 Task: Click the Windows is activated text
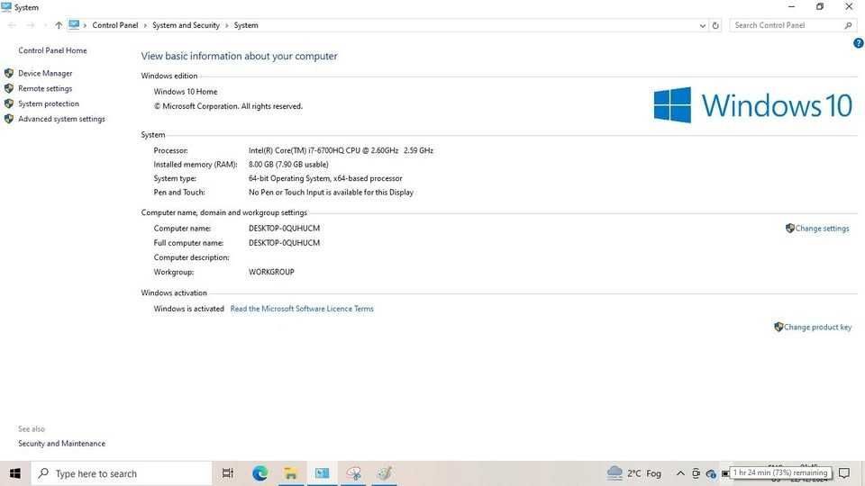(188, 309)
